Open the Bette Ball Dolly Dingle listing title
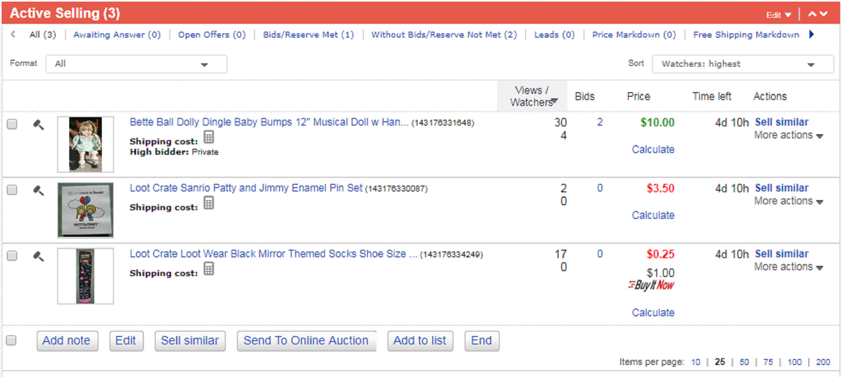The image size is (841, 377). pos(269,122)
